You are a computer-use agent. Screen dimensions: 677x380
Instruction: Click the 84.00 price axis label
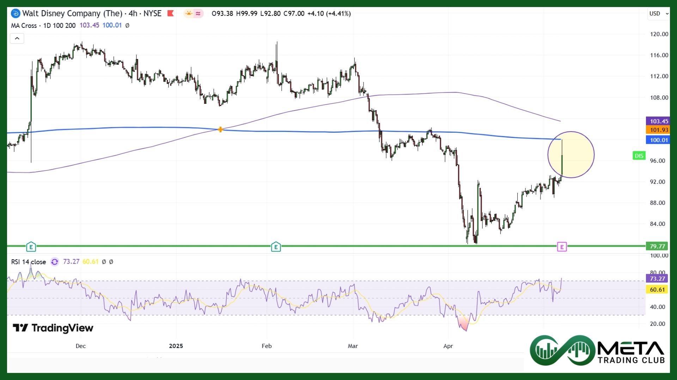[x=658, y=224]
